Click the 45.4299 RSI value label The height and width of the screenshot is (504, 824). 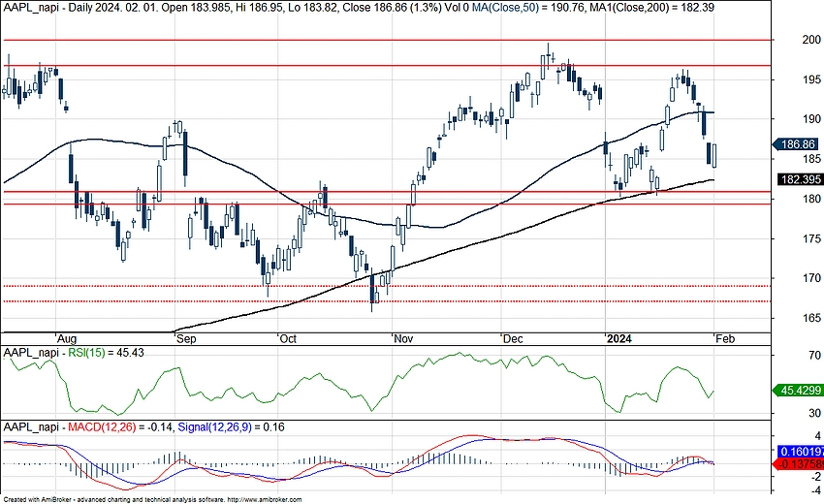[x=799, y=391]
